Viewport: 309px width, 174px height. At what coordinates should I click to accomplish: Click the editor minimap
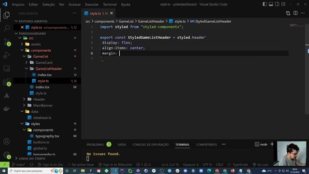(296, 25)
